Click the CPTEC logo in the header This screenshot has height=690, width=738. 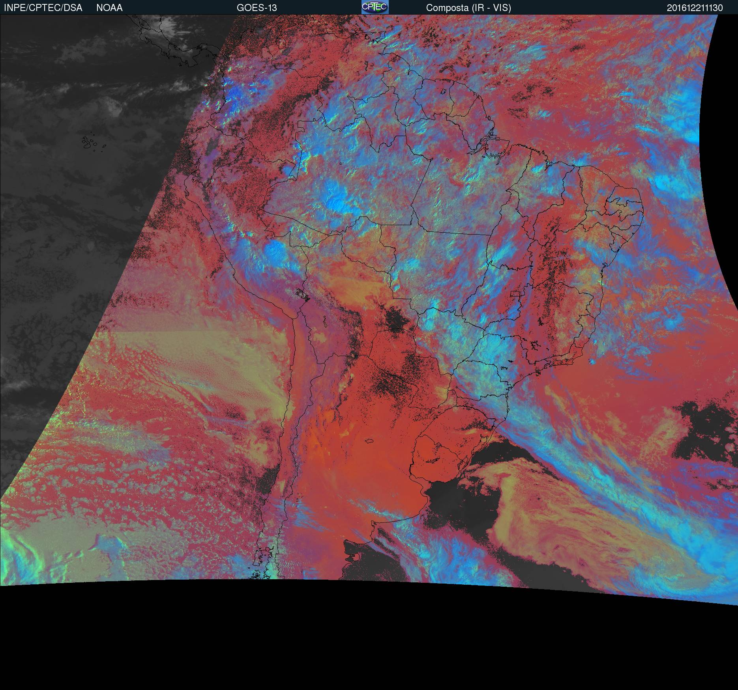(x=375, y=7)
